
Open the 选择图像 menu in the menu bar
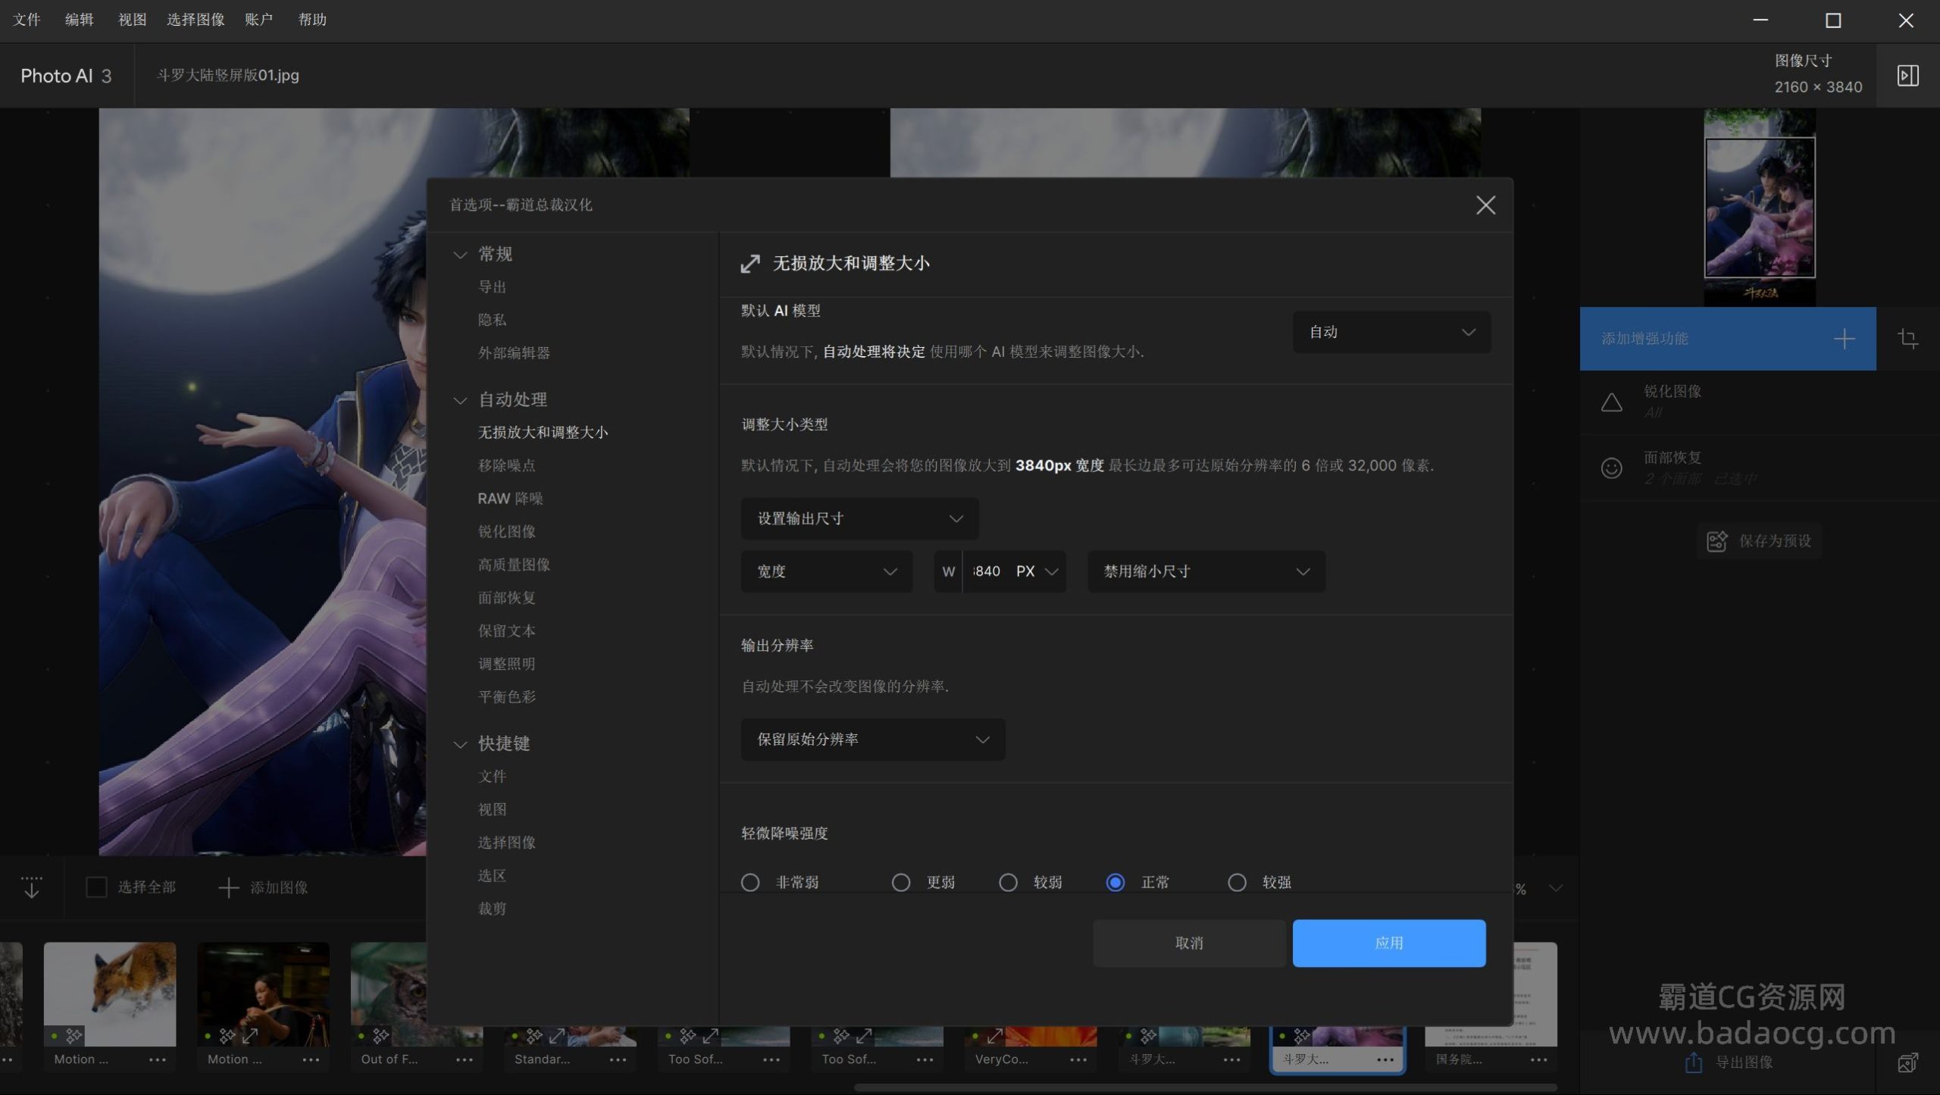click(196, 20)
